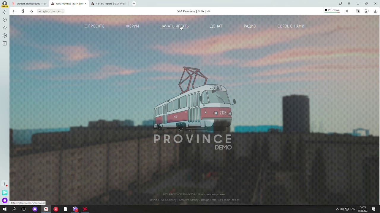Screen dimensions: 380x213
Task: Go back with the left arrow
Action: (x=14, y=11)
